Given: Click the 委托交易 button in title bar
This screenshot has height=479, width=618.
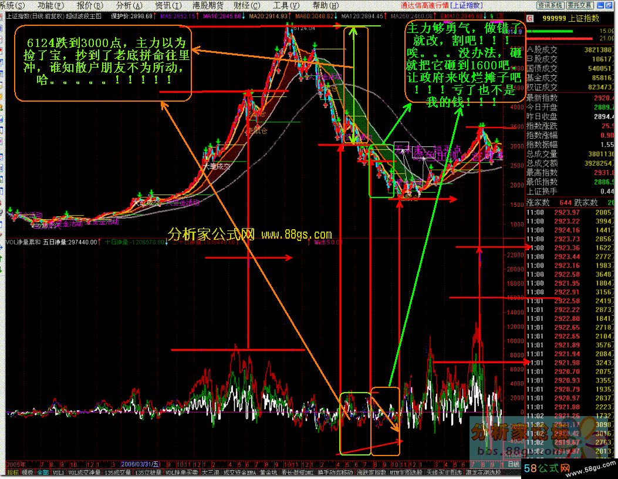Looking at the screenshot, I should pyautogui.click(x=580, y=5).
